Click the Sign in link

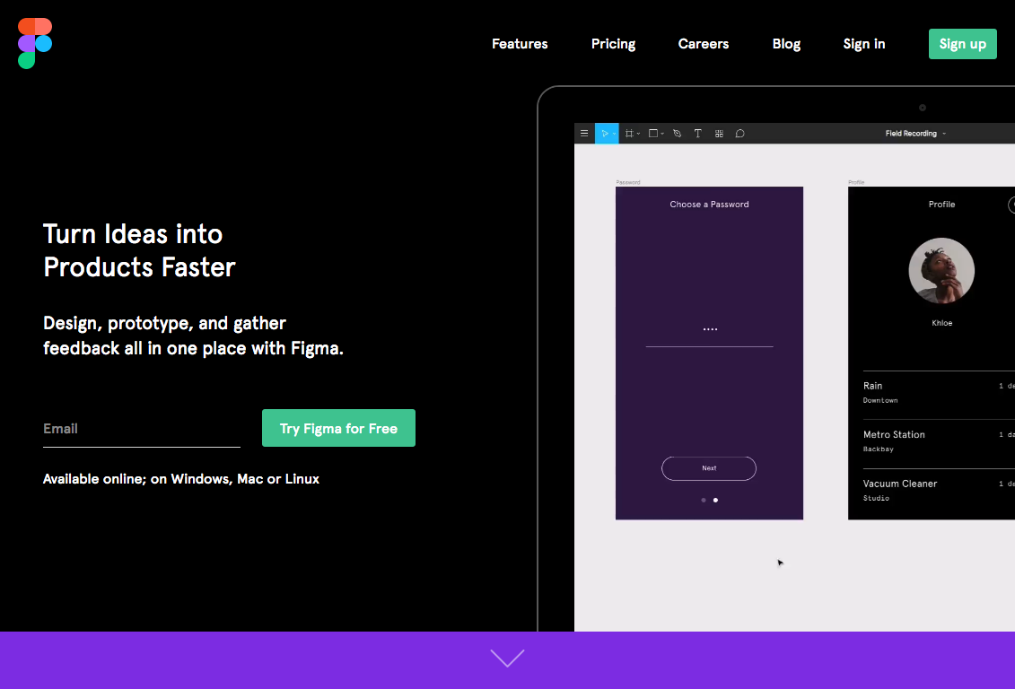click(x=864, y=44)
